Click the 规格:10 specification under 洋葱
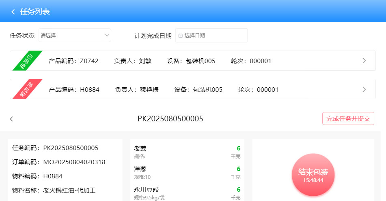The height and width of the screenshot is (201, 386). [x=142, y=177]
